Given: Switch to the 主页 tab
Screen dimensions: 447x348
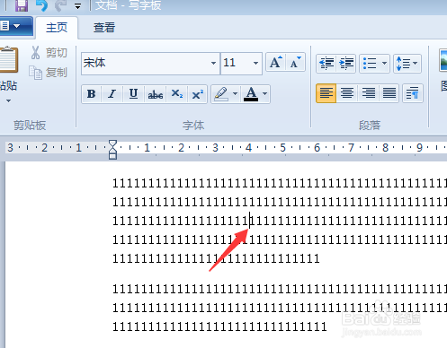Looking at the screenshot, I should click(x=57, y=28).
